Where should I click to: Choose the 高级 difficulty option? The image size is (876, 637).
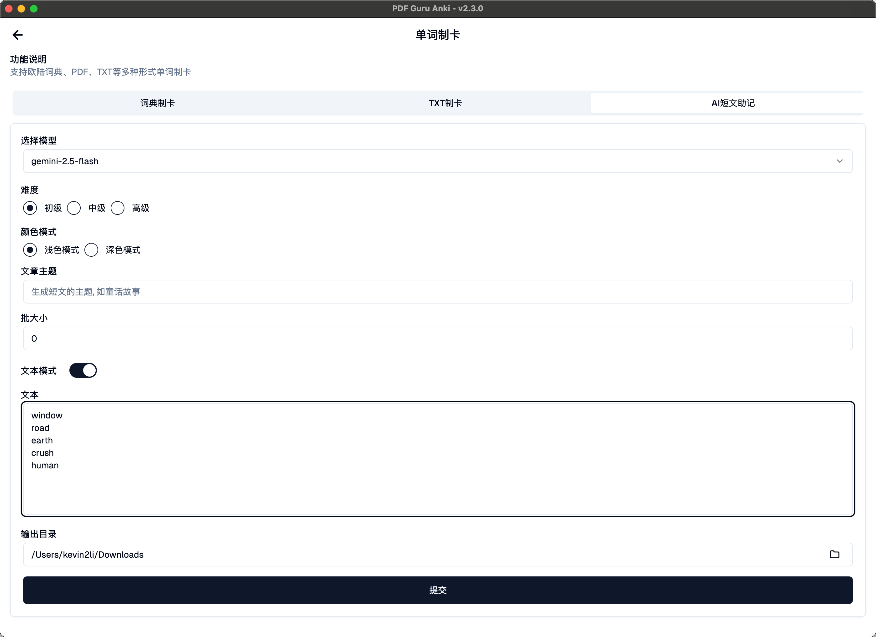point(118,208)
